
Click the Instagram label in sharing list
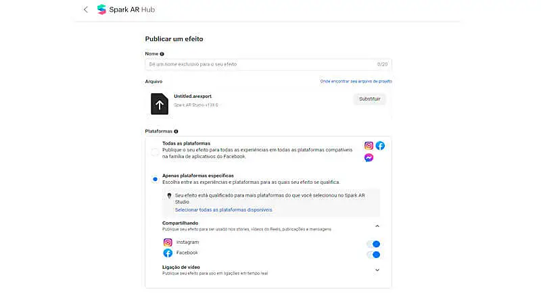[187, 243]
